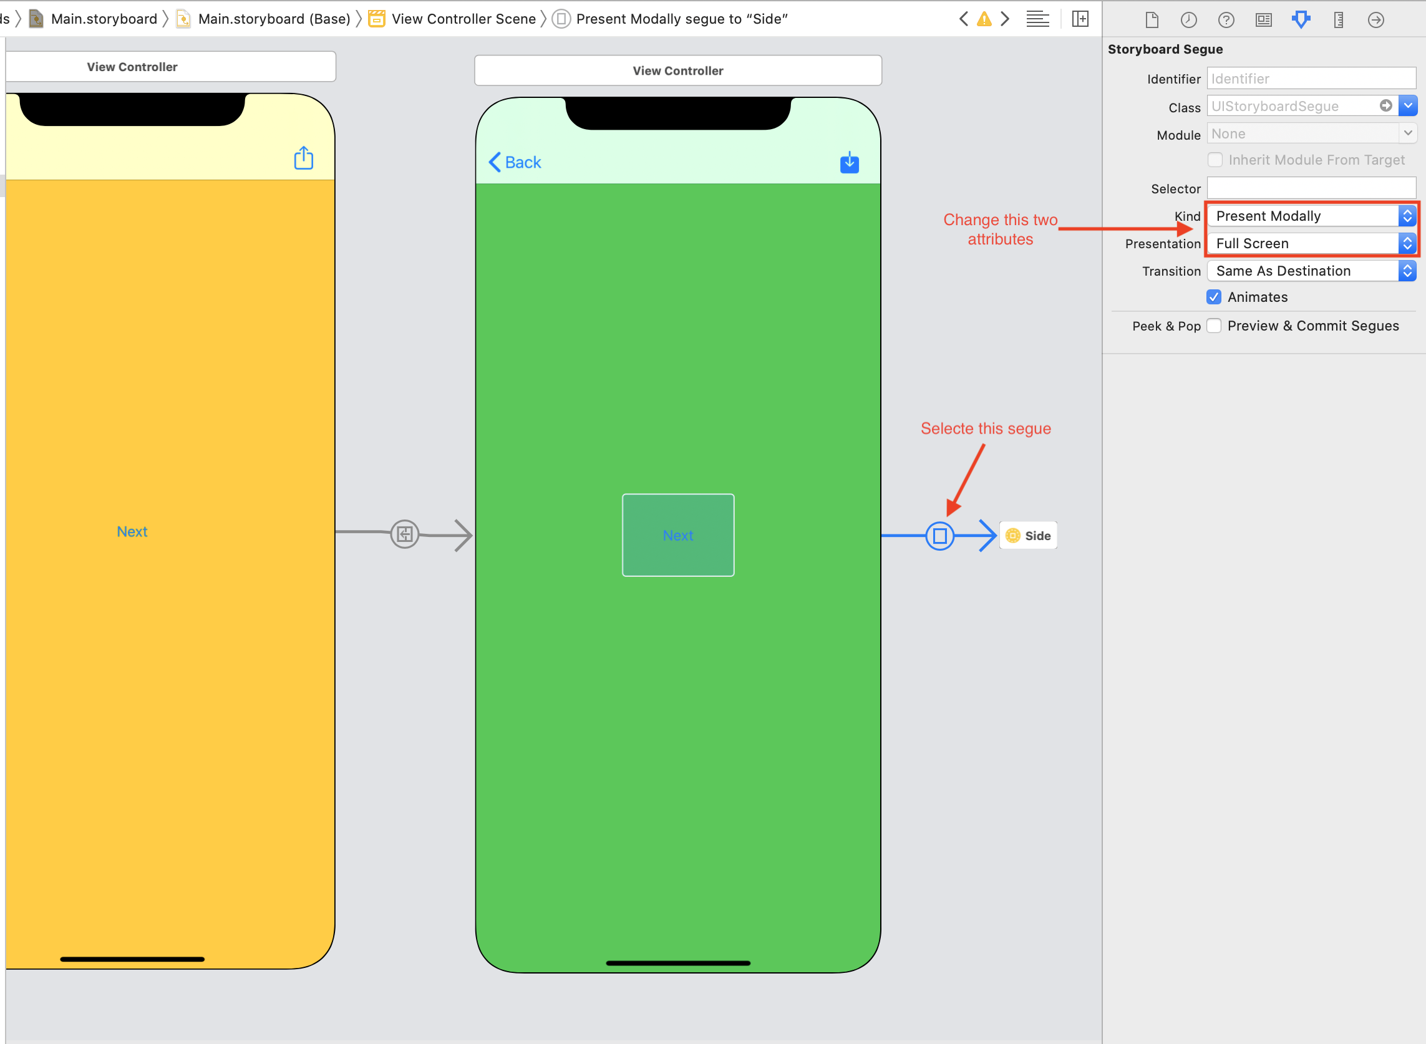Select the segue connection circle icon
The width and height of the screenshot is (1426, 1044).
pyautogui.click(x=940, y=534)
